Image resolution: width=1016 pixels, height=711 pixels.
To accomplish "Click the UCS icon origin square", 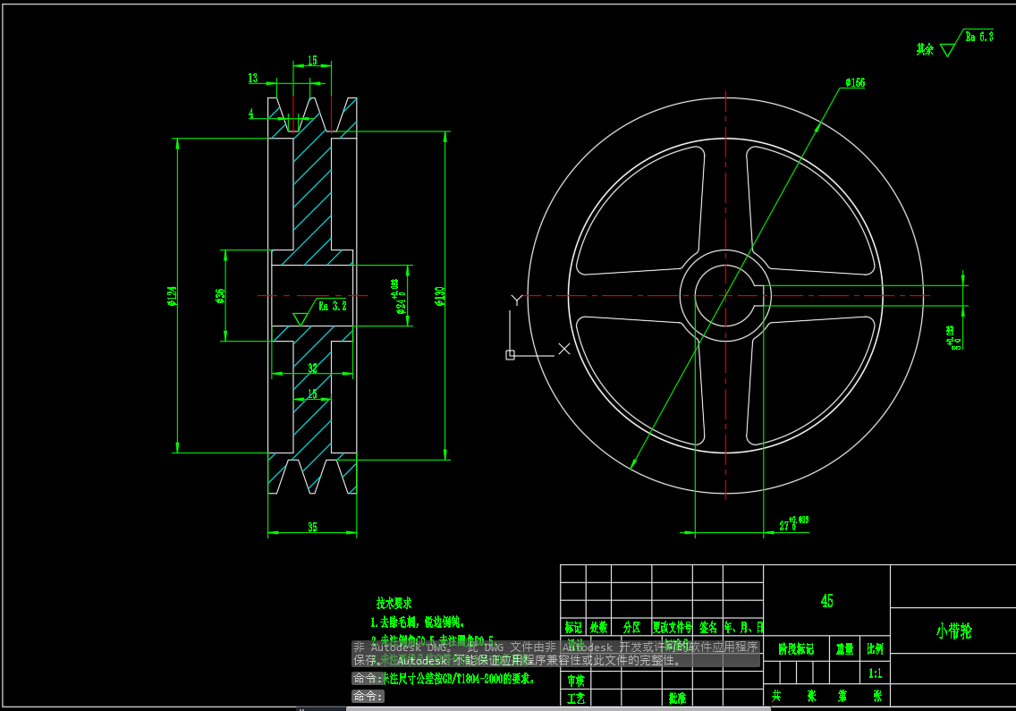I will point(510,355).
